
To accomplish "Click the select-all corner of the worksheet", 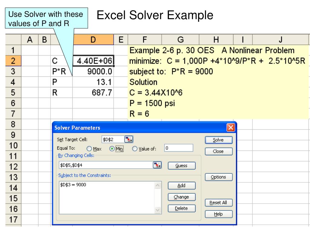I will [x=13, y=40].
